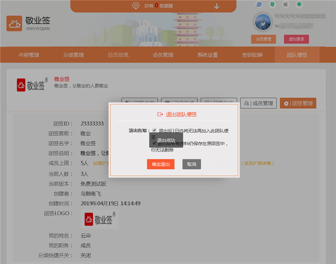Open the Internet Explorer web version icon
The width and height of the screenshot is (336, 264).
[x=259, y=4]
